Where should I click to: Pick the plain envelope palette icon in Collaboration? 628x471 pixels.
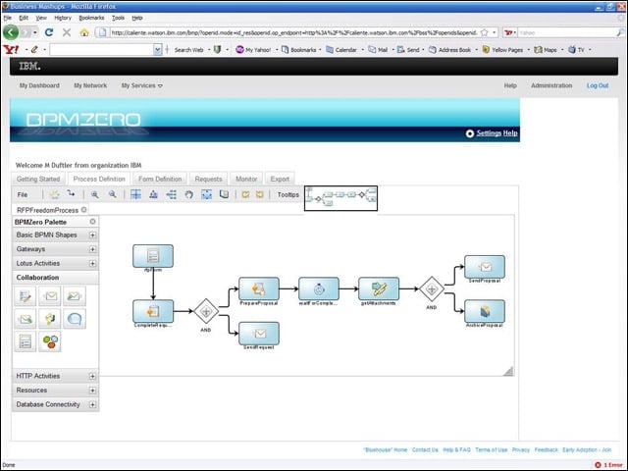coord(50,296)
